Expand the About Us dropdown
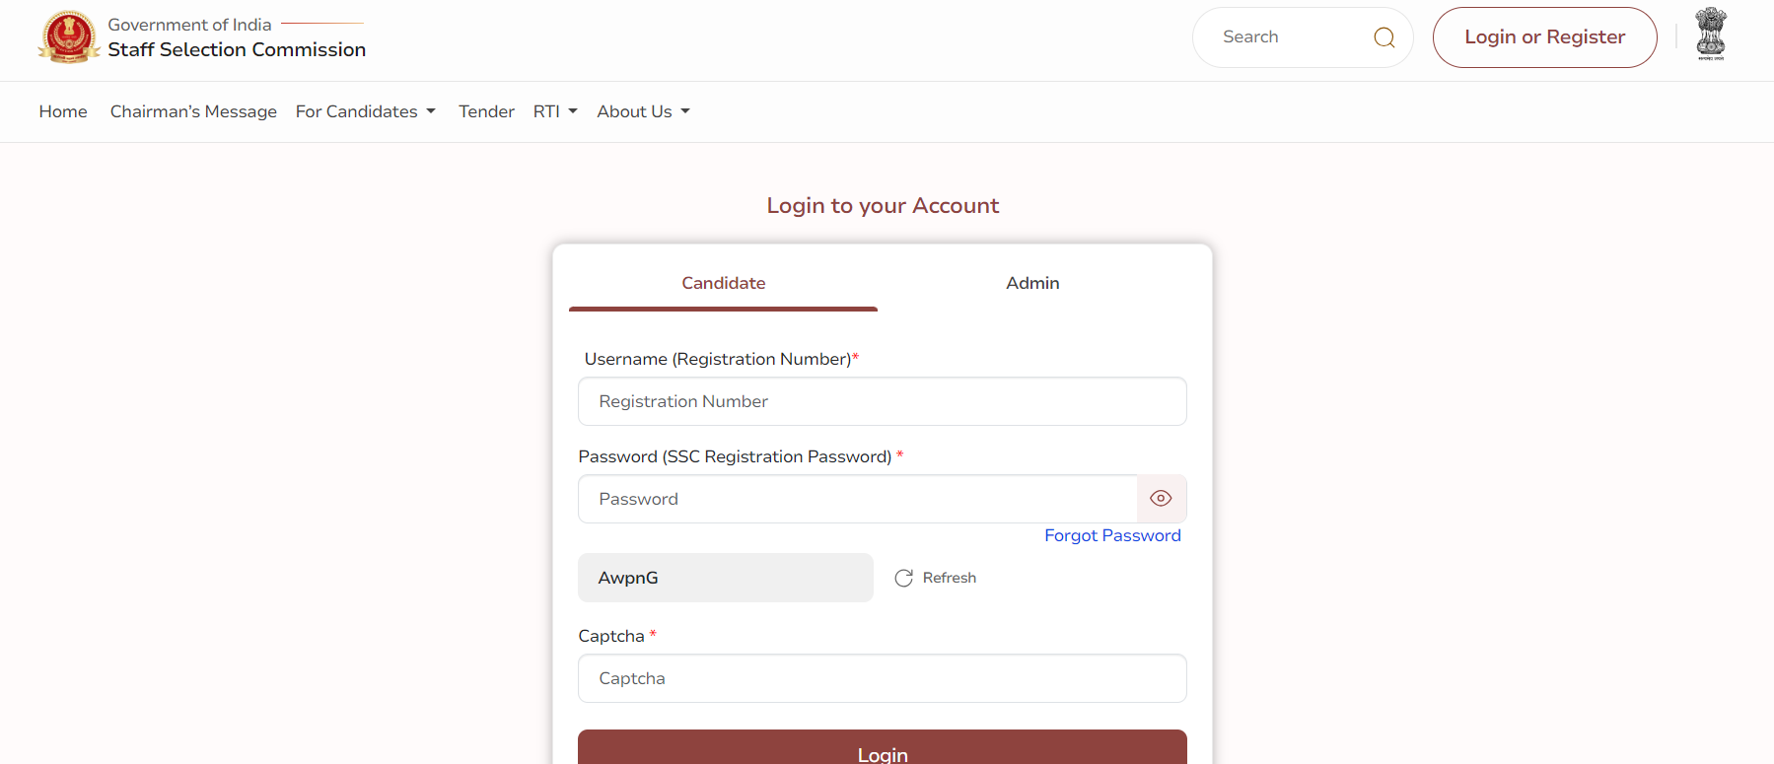The height and width of the screenshot is (764, 1774). tap(643, 112)
